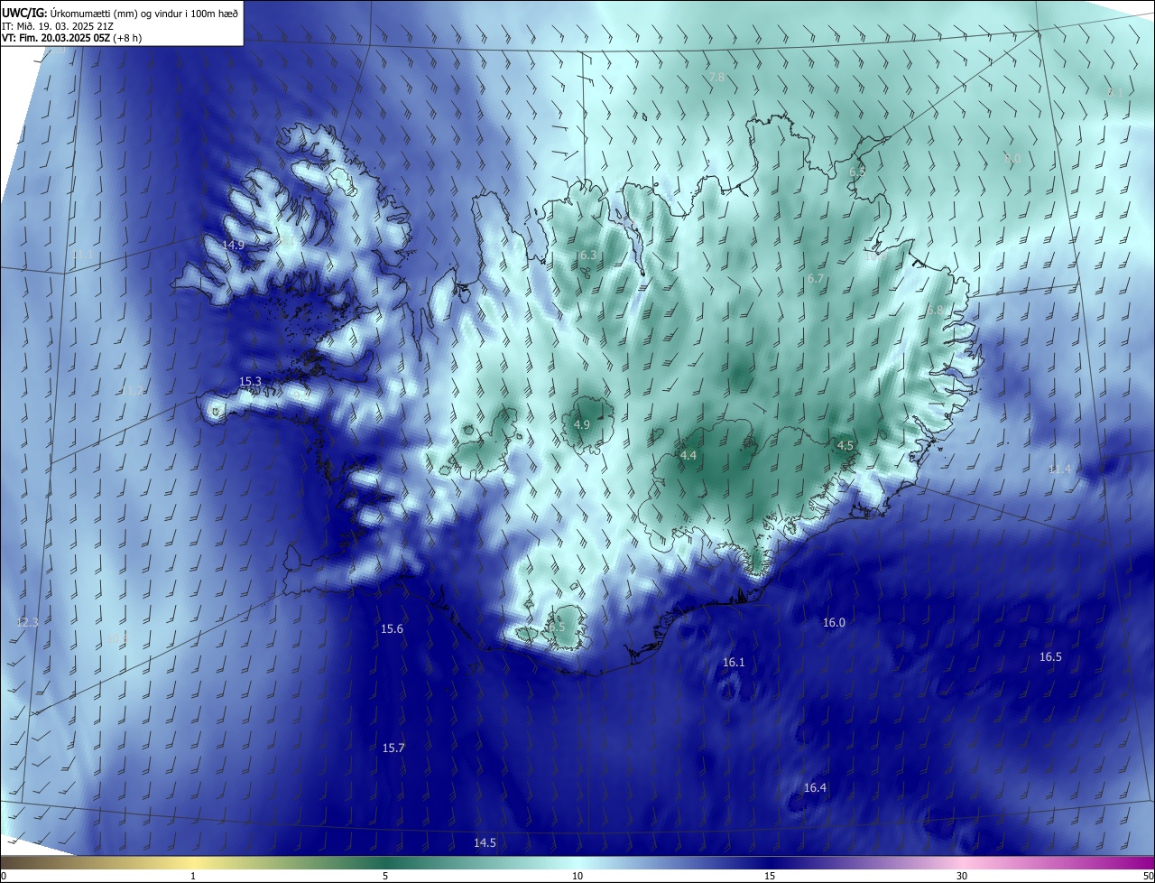The image size is (1155, 883).
Task: Click the 14.5 value near the colorbar
Action: (x=485, y=842)
